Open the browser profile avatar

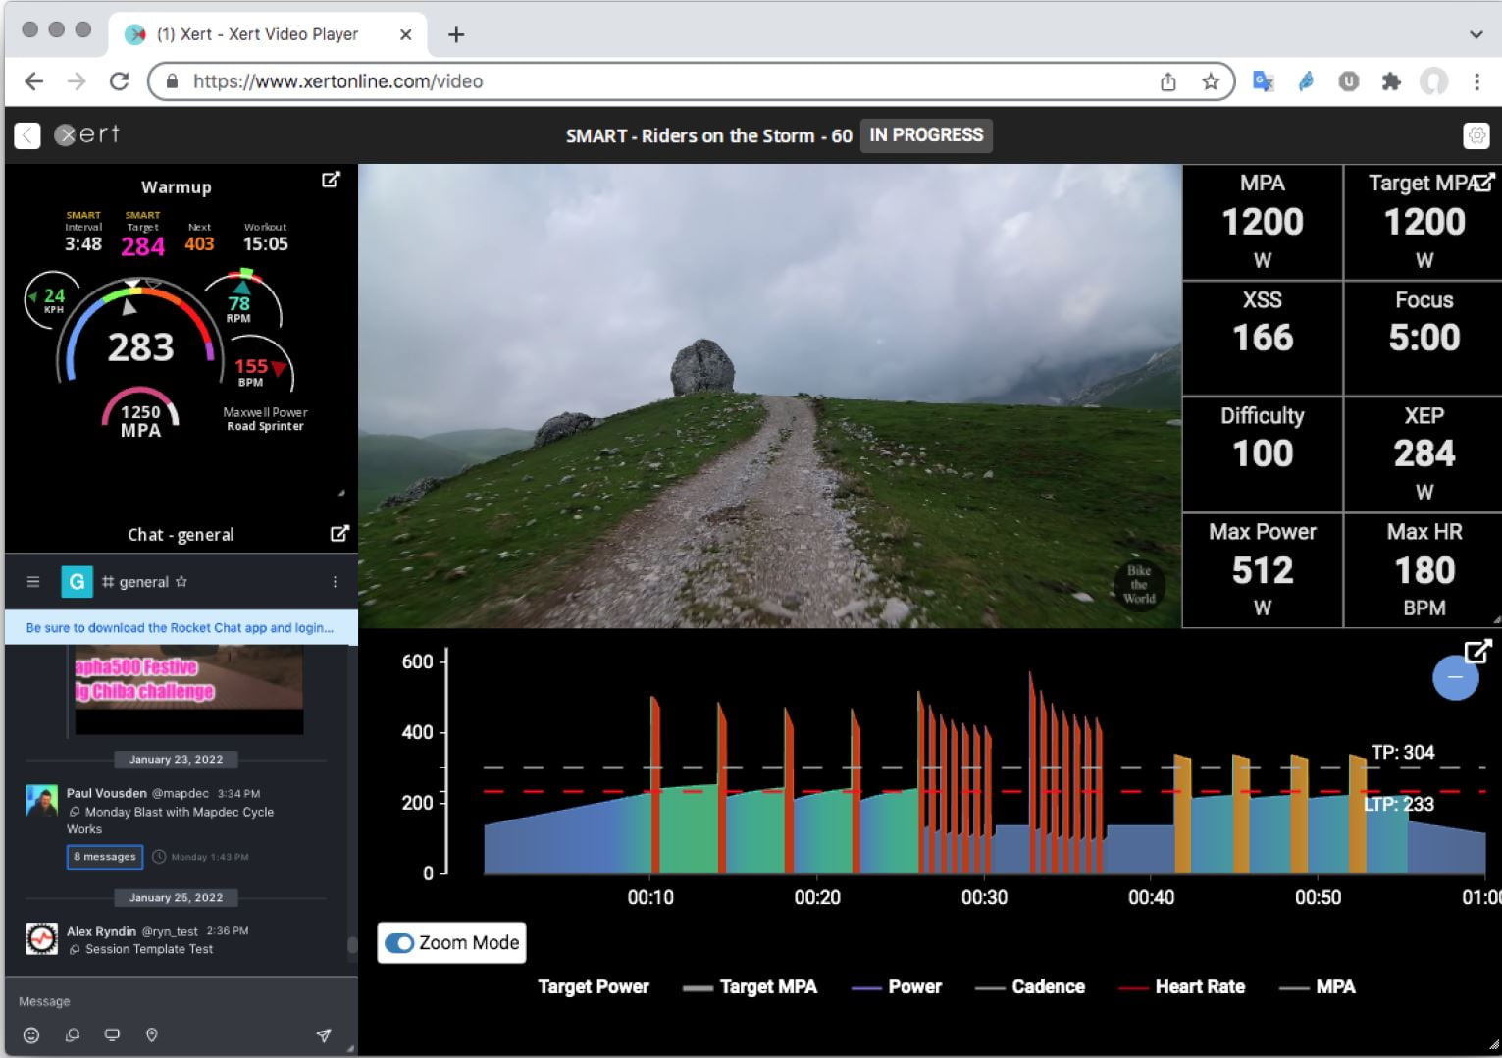coord(1434,81)
